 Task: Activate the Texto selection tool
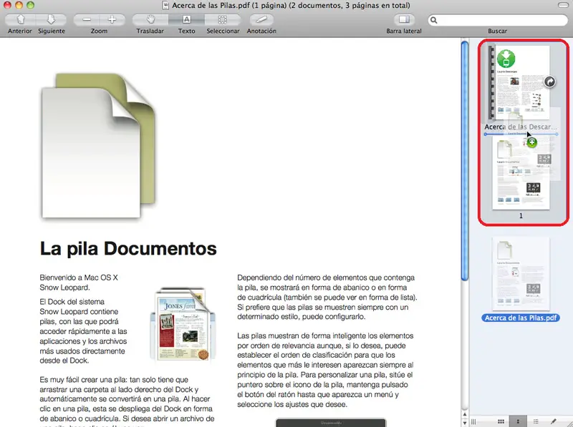pyautogui.click(x=186, y=19)
